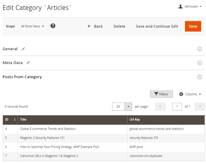Click the pencil icon next to General
This screenshot has width=206, height=163.
tap(23, 49)
